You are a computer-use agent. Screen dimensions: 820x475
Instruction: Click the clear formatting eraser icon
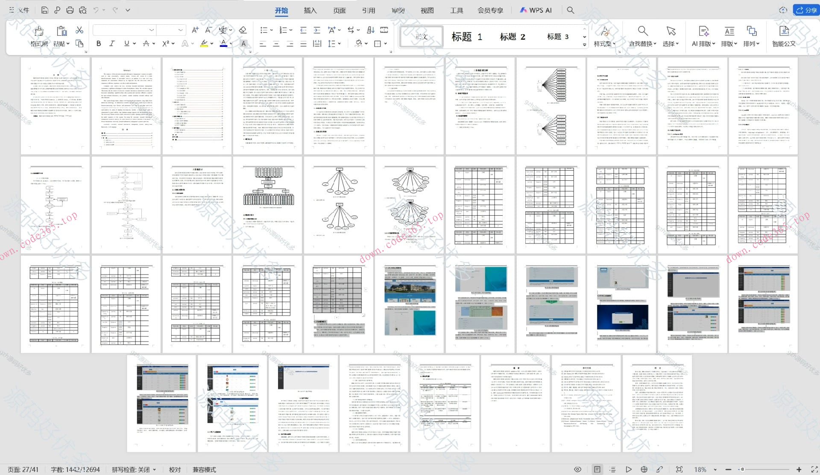[x=243, y=30]
